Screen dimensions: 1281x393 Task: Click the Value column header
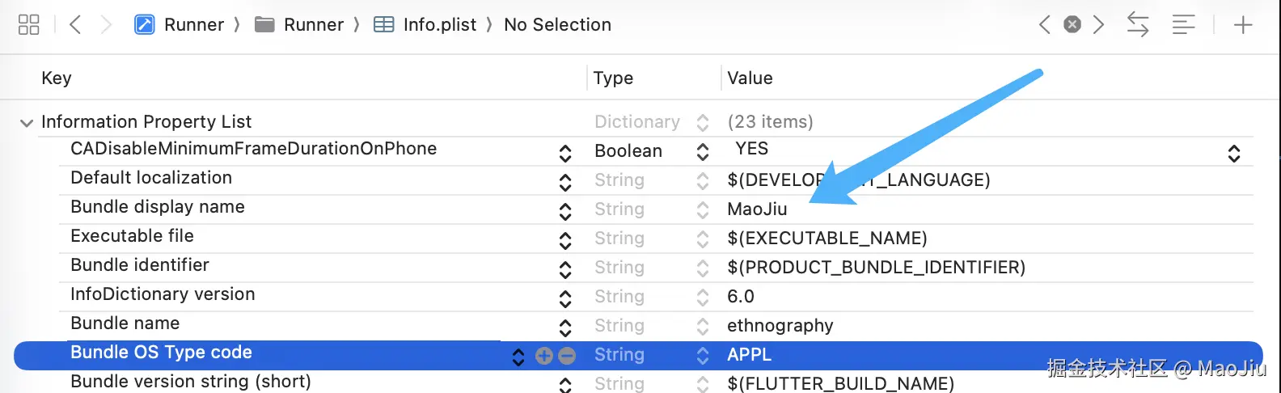tap(750, 78)
